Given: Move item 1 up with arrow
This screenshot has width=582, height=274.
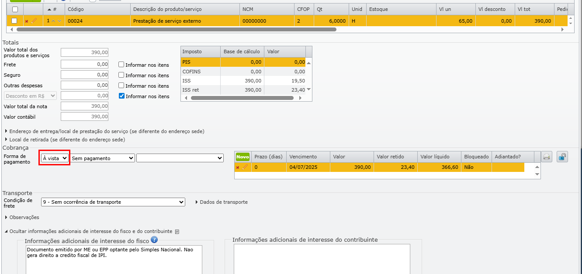Looking at the screenshot, I should [x=53, y=21].
